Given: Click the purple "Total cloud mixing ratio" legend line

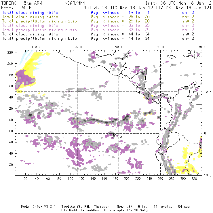Looking at the screenshot, I should coord(30,26).
